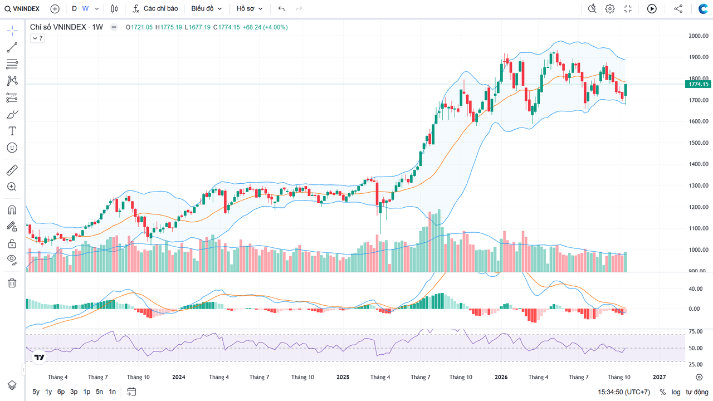Lock all drawing tools
The width and height of the screenshot is (713, 401).
12,243
